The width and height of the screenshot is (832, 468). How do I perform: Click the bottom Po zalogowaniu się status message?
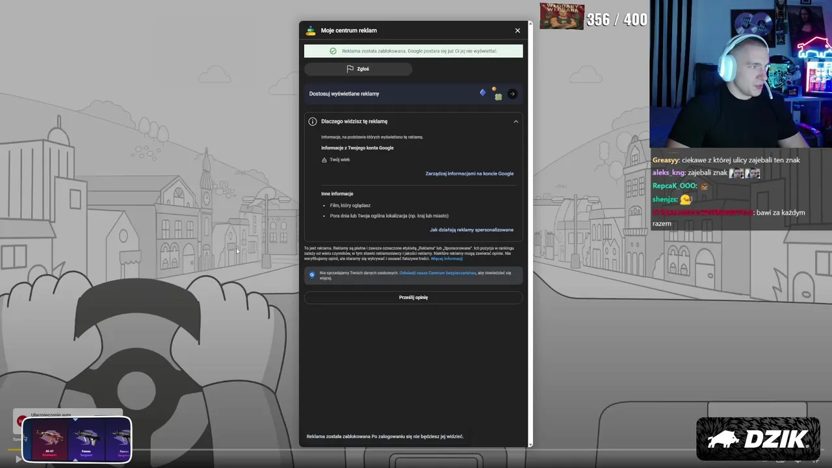click(385, 437)
